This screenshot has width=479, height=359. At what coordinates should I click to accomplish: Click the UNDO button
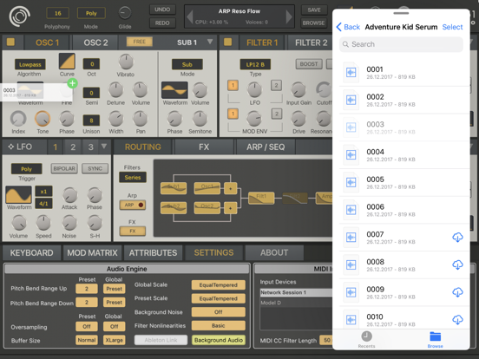coord(162,10)
